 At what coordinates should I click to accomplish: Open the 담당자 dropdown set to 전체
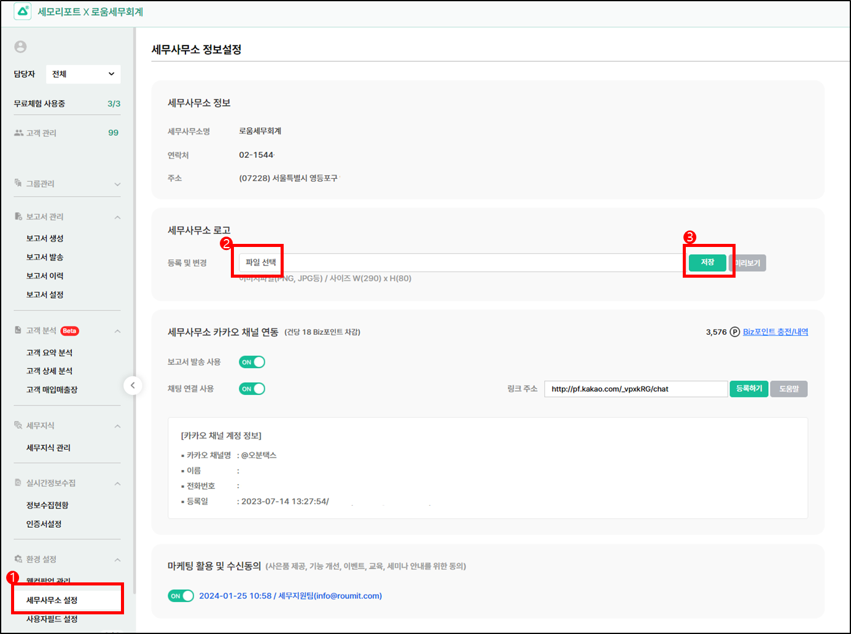pos(83,74)
